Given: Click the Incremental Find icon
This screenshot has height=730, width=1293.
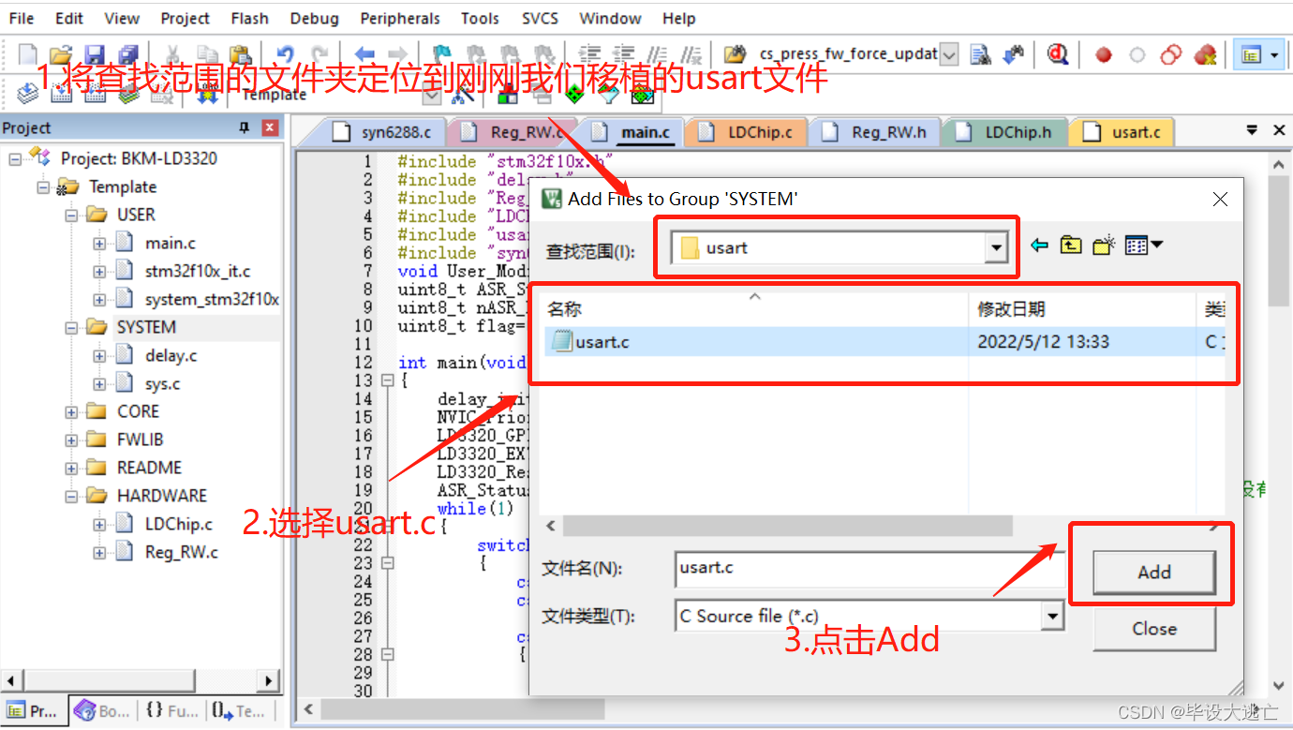Looking at the screenshot, I should point(1014,54).
